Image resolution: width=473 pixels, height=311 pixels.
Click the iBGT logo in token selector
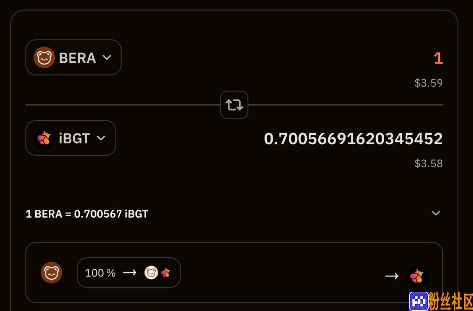pyautogui.click(x=44, y=138)
